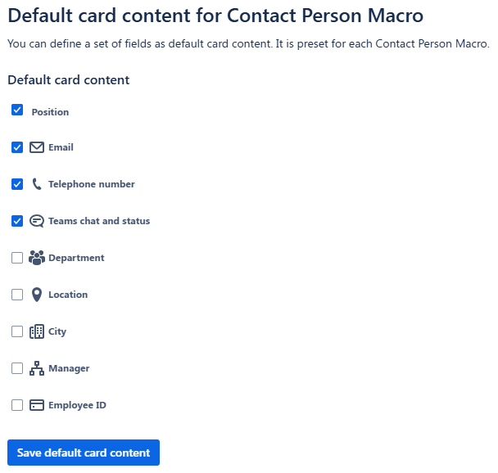Tick the Location checkbox
498x473 pixels.
pos(17,295)
